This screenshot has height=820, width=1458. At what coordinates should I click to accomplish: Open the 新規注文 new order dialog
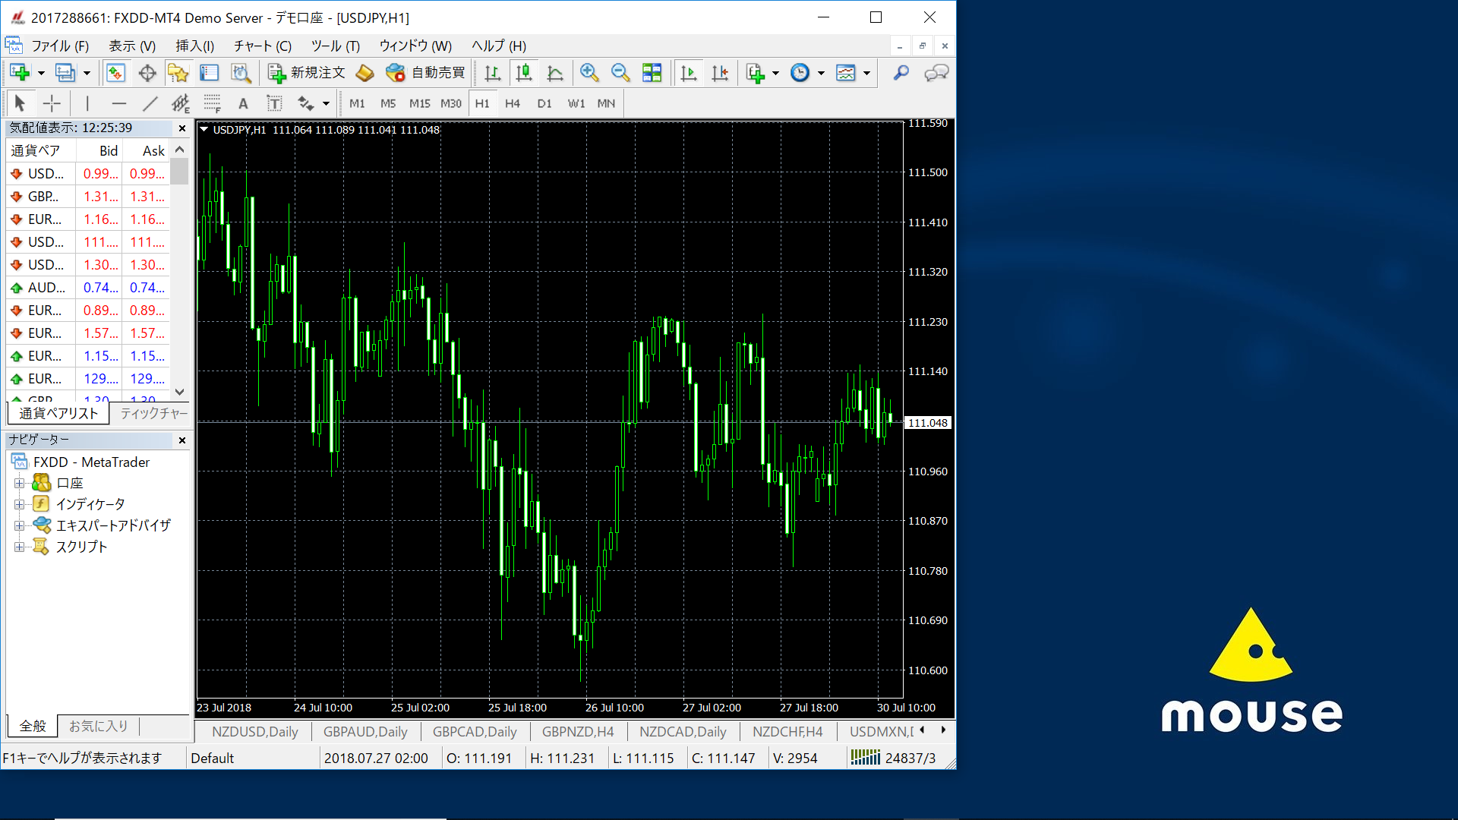click(x=307, y=73)
